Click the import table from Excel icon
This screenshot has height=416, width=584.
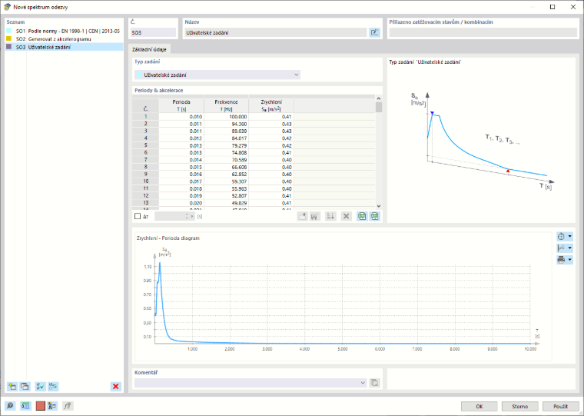tap(375, 216)
